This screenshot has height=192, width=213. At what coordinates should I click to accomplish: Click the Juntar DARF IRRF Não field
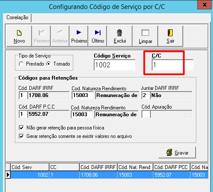click(171, 95)
